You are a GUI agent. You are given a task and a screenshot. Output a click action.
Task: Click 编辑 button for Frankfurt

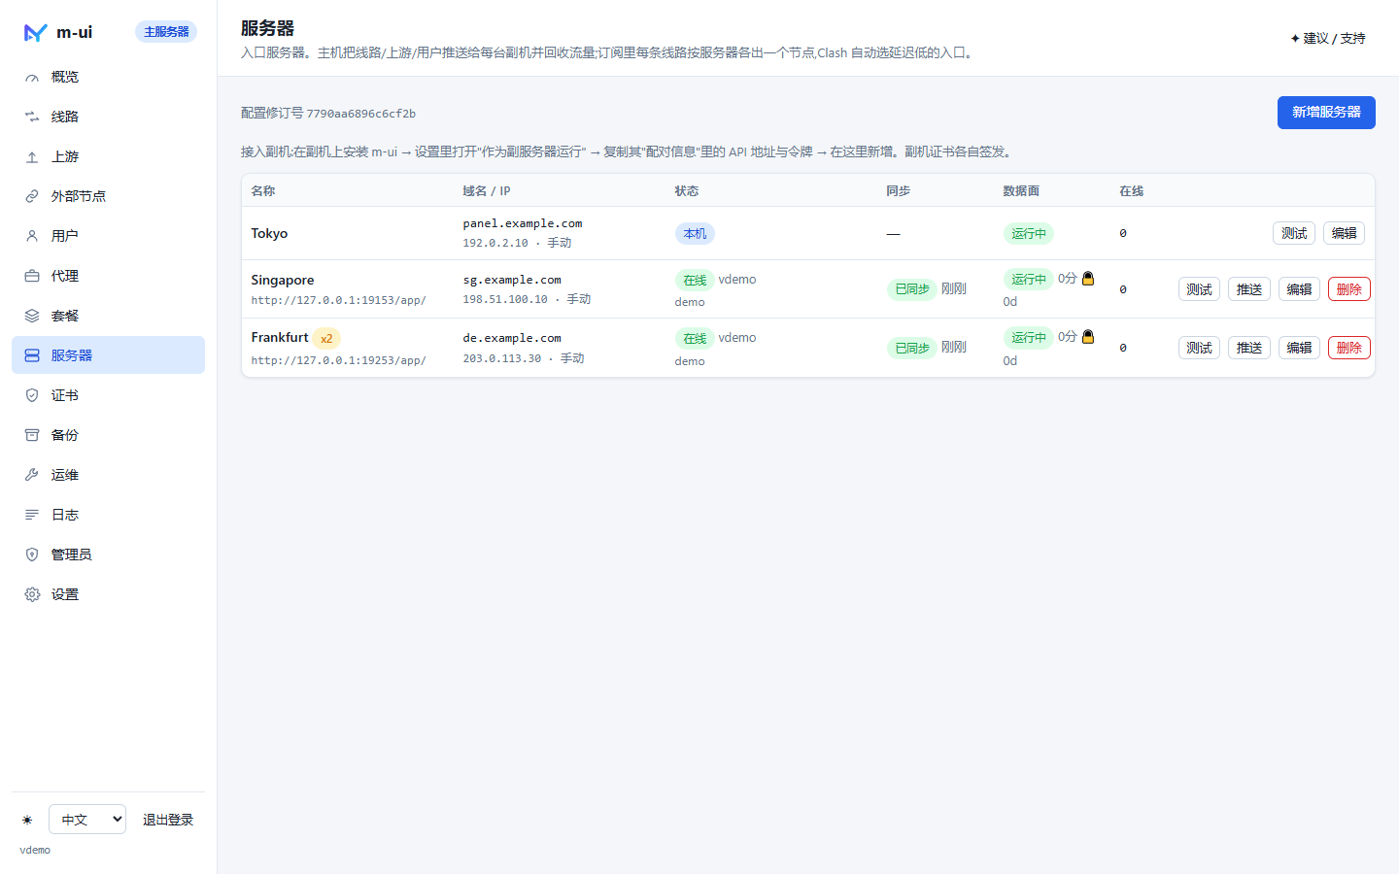point(1299,348)
